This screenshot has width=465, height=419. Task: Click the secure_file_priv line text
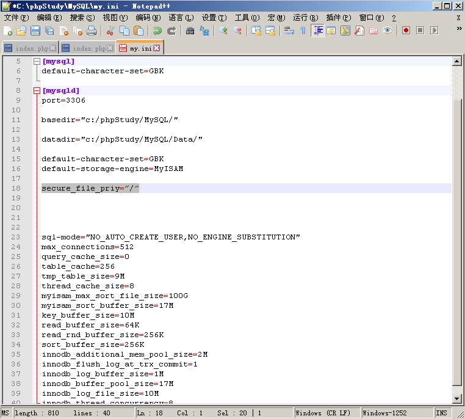tap(90, 188)
